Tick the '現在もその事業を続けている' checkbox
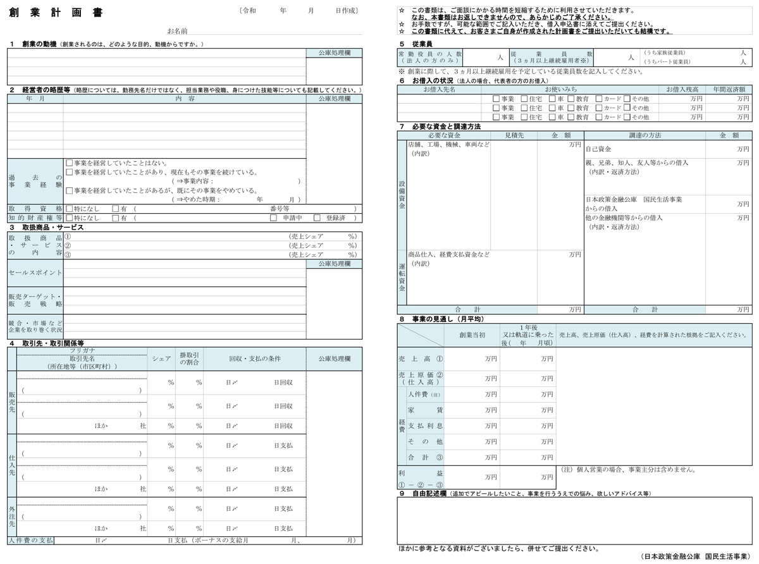 click(69, 171)
